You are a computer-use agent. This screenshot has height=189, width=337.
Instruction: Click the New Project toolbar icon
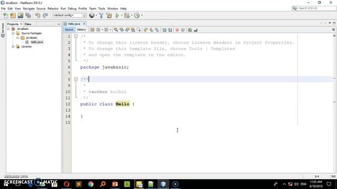click(13, 15)
